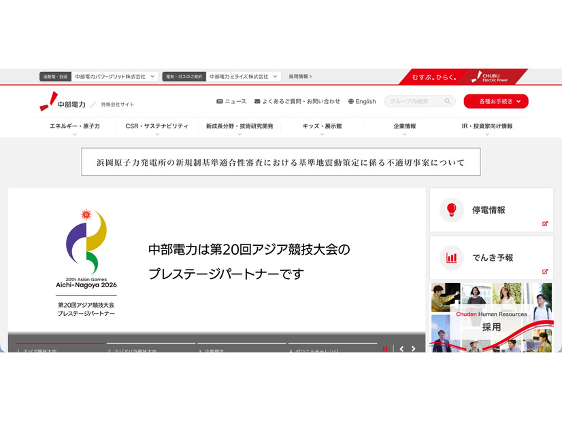The height and width of the screenshot is (421, 562).
Task: Go to previous slide arrow
Action: pos(402,348)
